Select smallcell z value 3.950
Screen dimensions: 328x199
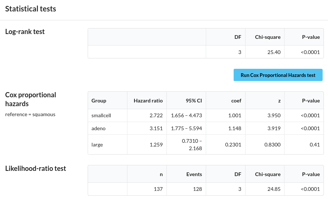click(274, 115)
